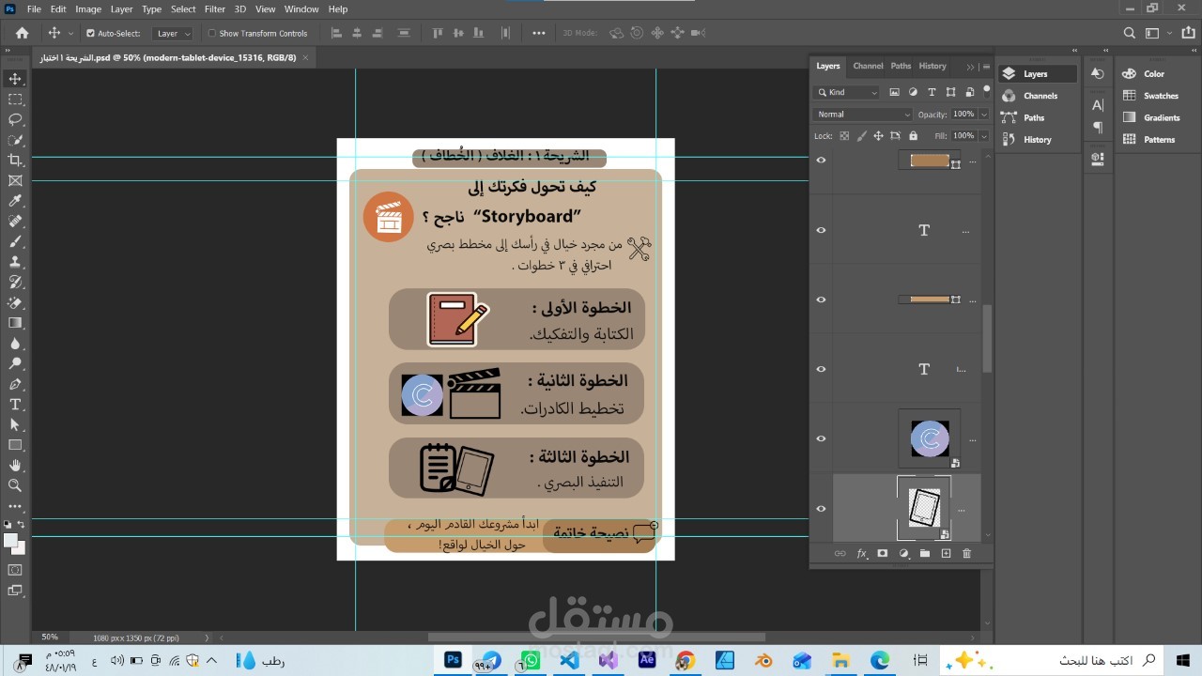Add layer mask icon in Layers panel

point(883,554)
